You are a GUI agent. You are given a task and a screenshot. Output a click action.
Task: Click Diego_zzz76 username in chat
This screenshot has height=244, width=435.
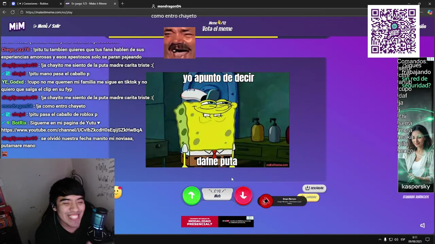coord(16,50)
